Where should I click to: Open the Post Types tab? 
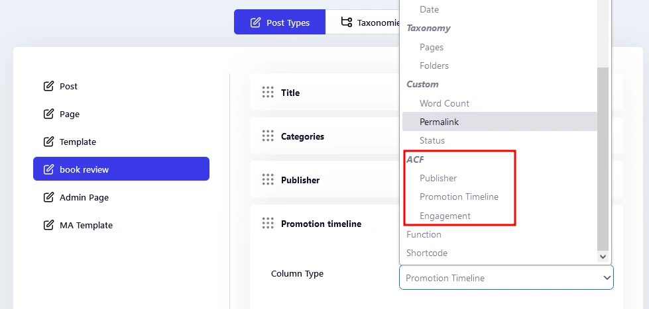coord(280,22)
